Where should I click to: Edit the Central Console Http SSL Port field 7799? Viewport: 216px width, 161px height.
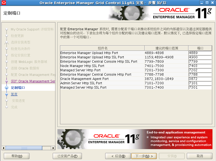click(x=200, y=62)
